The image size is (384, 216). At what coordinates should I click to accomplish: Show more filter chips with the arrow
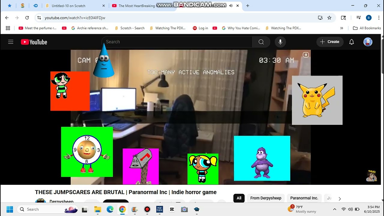tap(340, 199)
